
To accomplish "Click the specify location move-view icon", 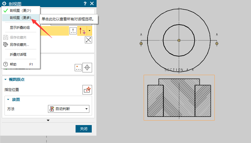I will (x=87, y=89).
